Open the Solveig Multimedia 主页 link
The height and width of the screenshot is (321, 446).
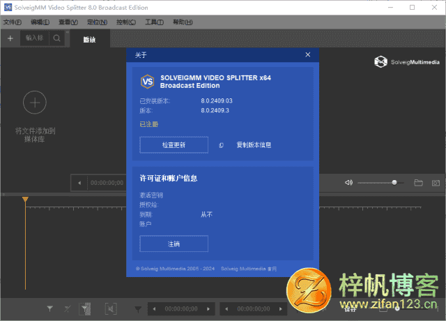(x=249, y=269)
